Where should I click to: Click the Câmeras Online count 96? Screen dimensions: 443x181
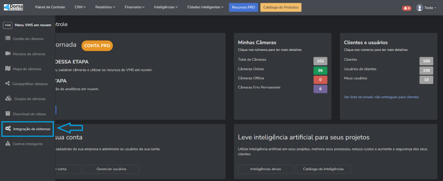321,70
